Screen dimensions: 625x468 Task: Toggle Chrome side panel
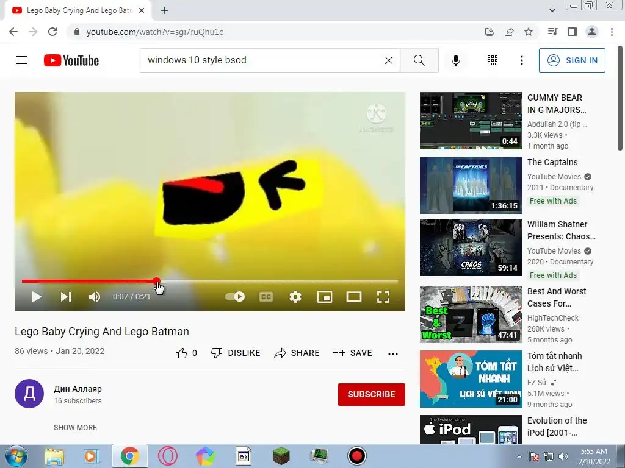[x=573, y=32]
